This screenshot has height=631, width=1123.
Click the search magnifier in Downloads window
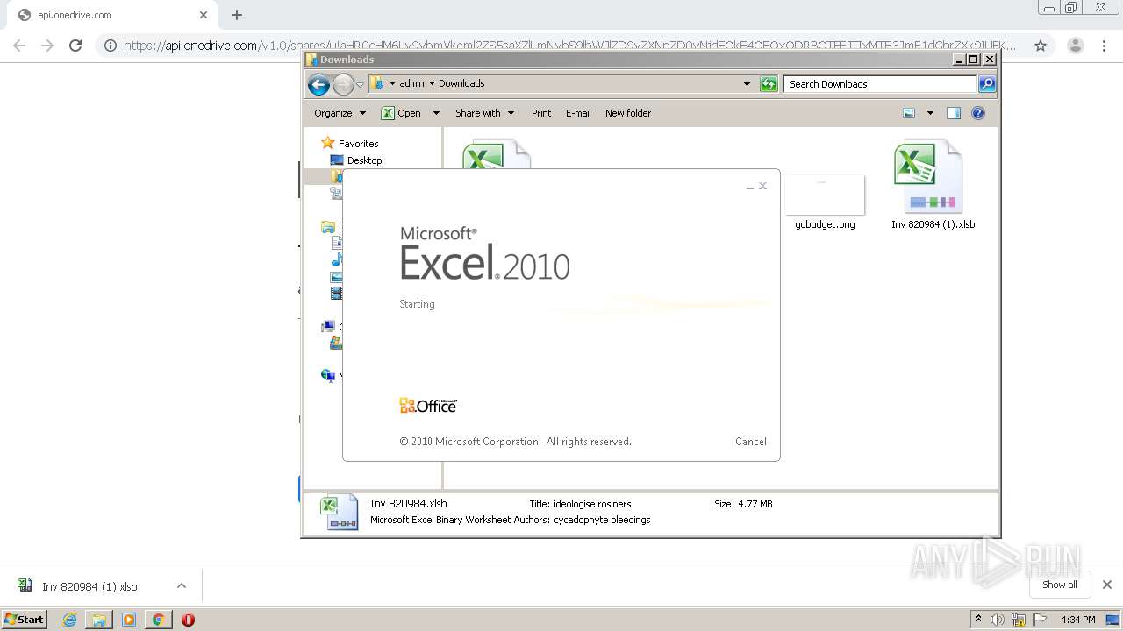(987, 84)
